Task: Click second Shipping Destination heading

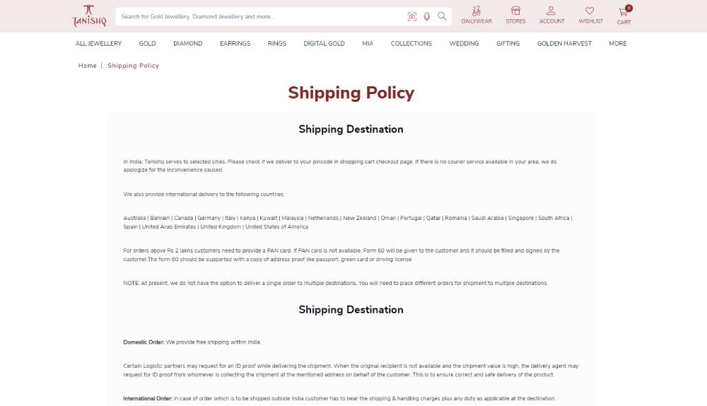Action: coord(351,310)
